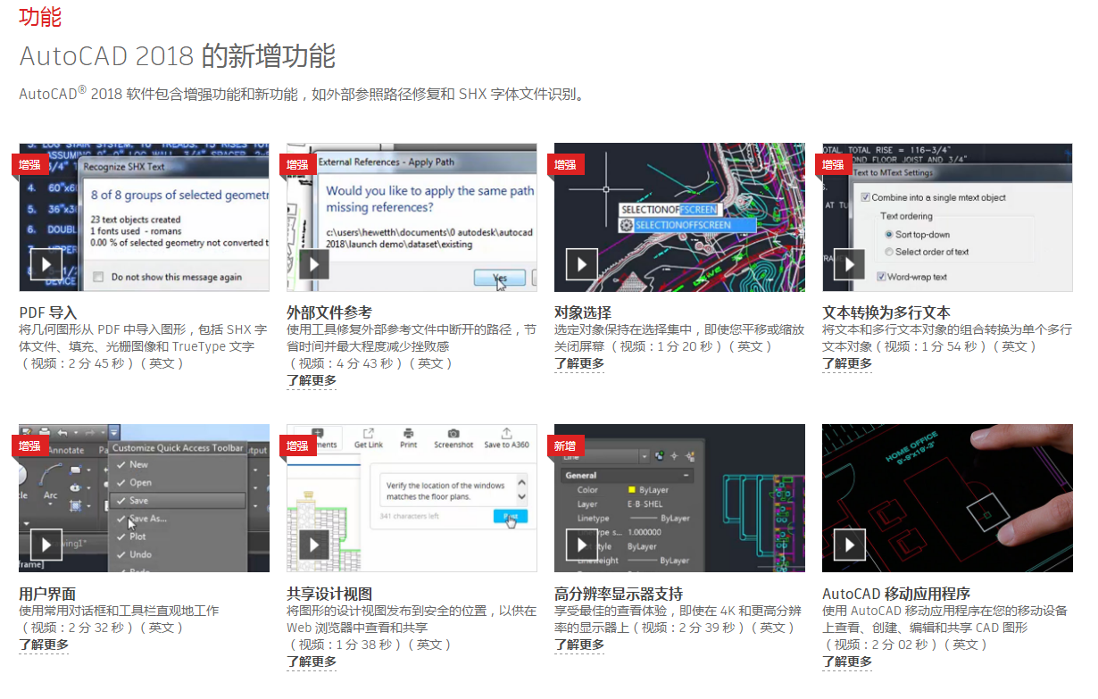Open 了解更多 link under 外部文件参考

pyautogui.click(x=312, y=380)
